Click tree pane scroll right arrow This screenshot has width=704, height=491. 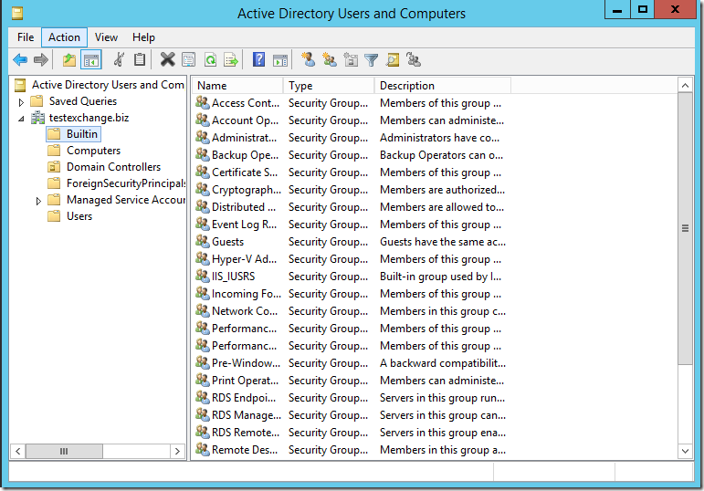[177, 451]
